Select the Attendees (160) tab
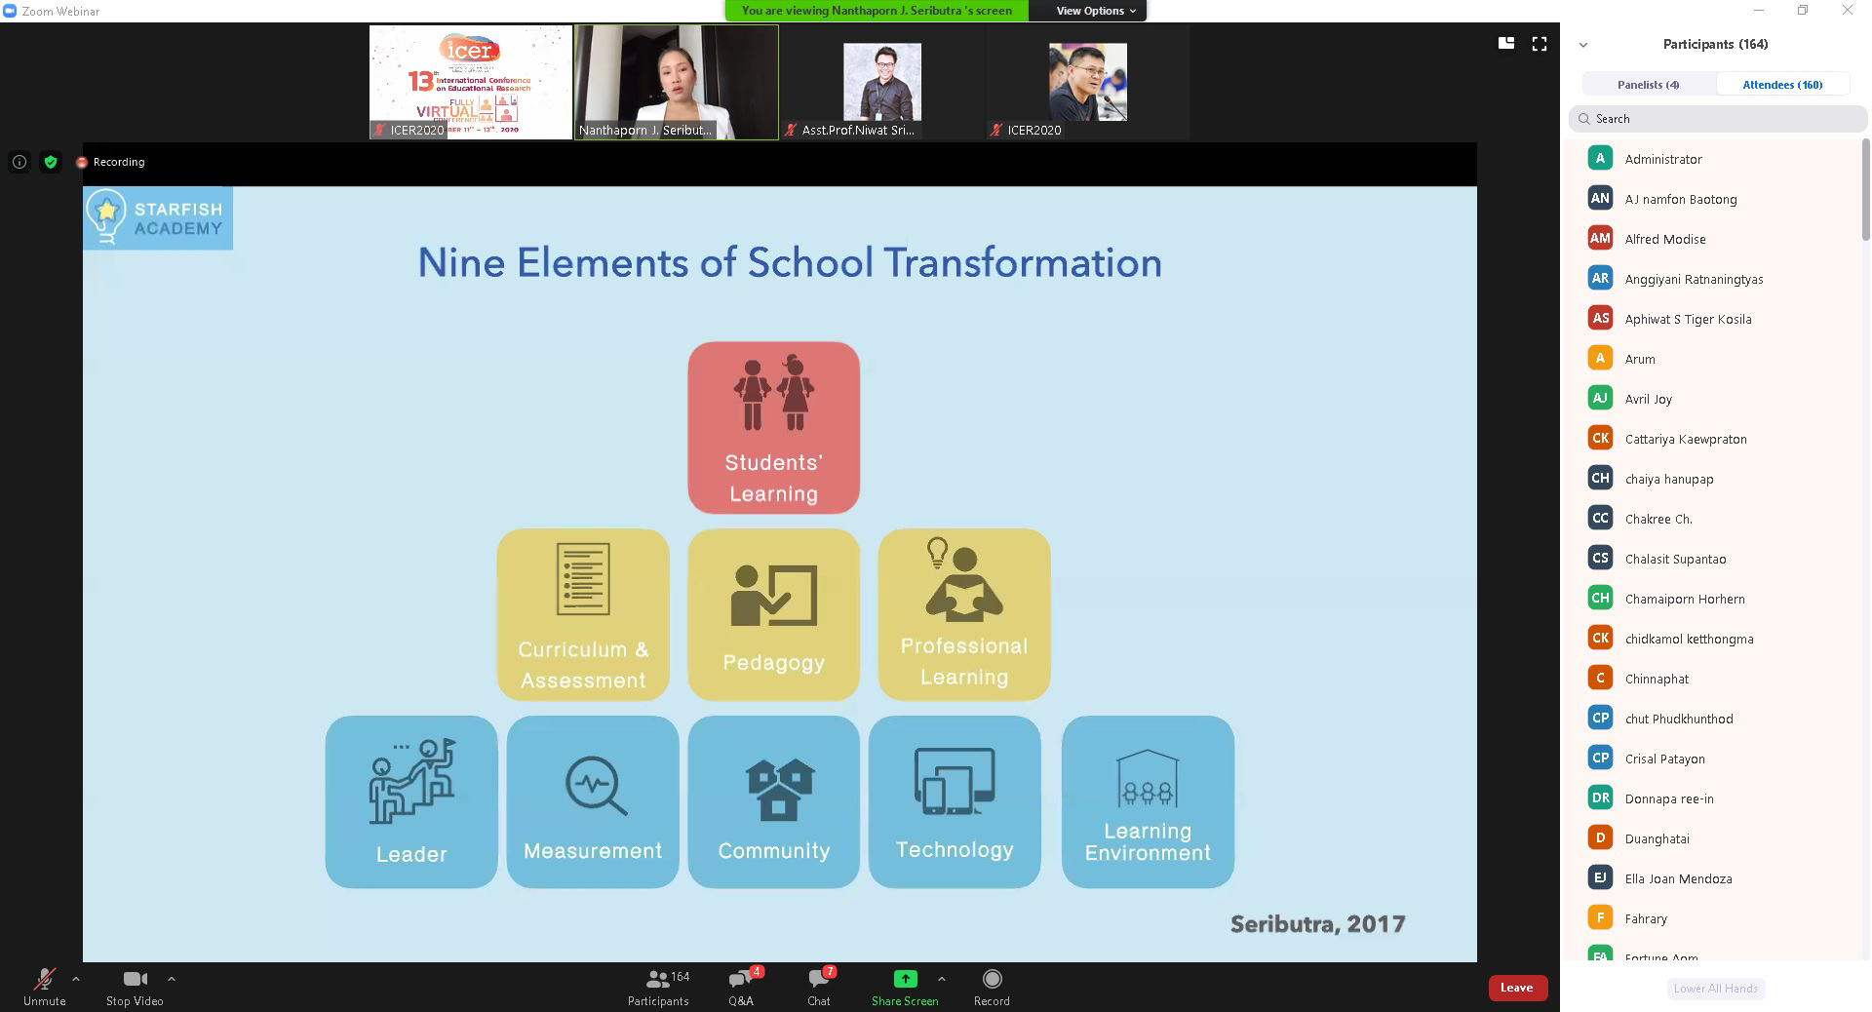 click(x=1782, y=85)
